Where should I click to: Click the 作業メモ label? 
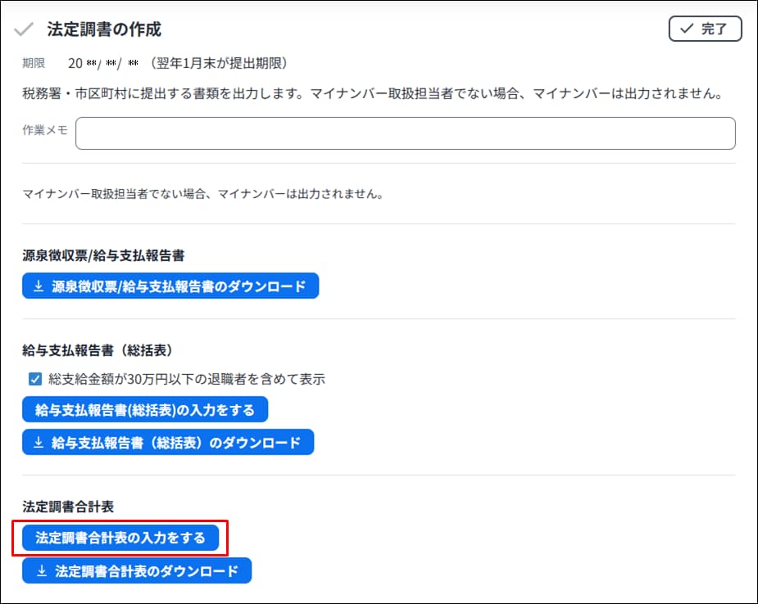tap(45, 131)
